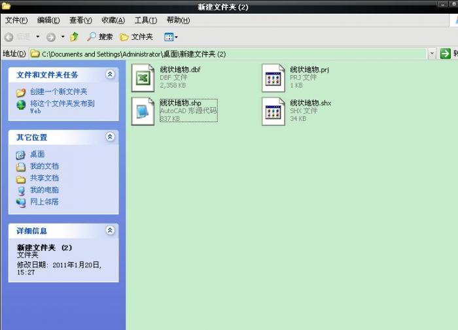Open the Search (搜索) toolbar button
Image resolution: width=458 pixels, height=330 pixels.
coord(99,37)
